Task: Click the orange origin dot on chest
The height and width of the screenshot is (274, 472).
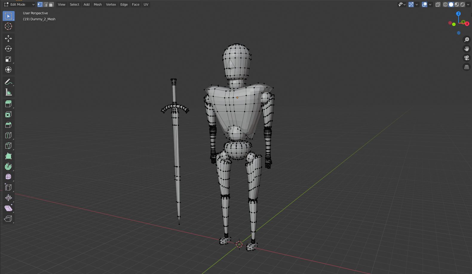Action: [237, 97]
